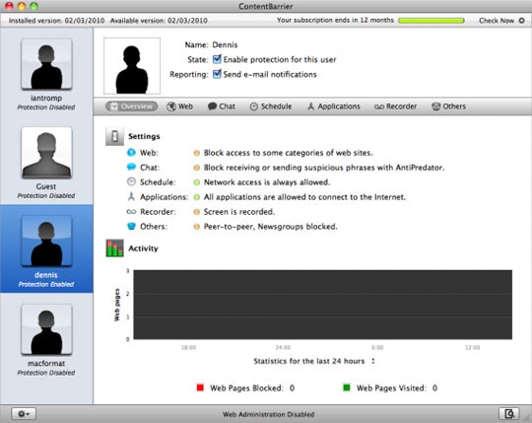The height and width of the screenshot is (423, 532).
Task: Click green status dot for Applications setting
Action: (x=196, y=197)
